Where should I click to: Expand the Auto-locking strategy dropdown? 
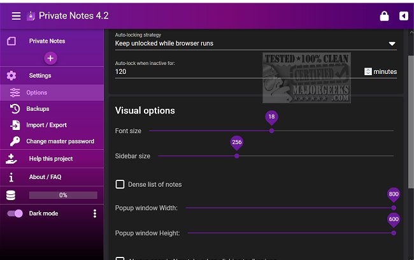pyautogui.click(x=392, y=44)
